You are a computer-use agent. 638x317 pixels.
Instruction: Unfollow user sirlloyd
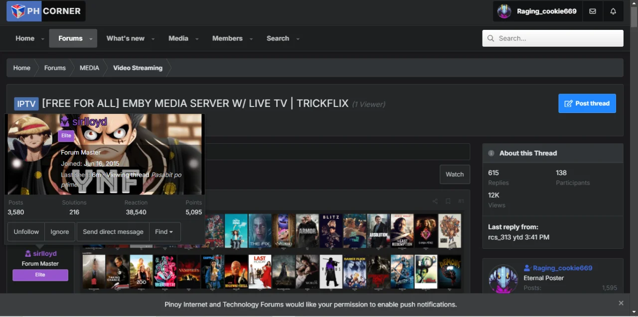[x=26, y=232]
